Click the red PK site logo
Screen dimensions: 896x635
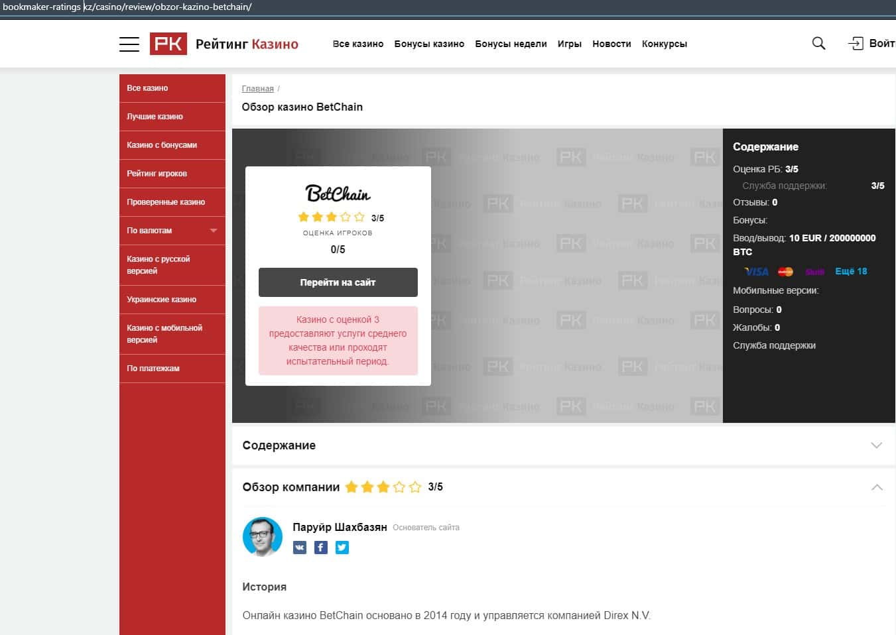point(168,44)
